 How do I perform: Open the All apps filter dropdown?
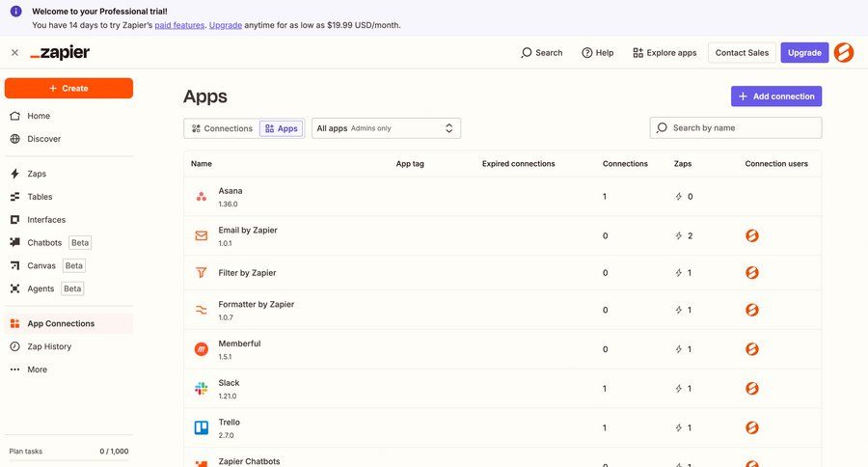click(x=386, y=128)
